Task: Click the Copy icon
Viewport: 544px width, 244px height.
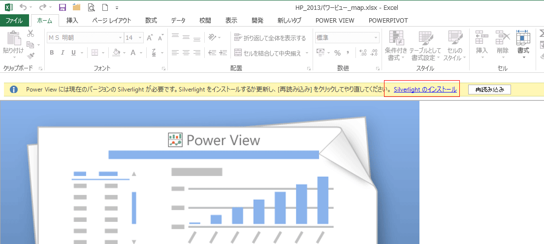Action: [31, 45]
